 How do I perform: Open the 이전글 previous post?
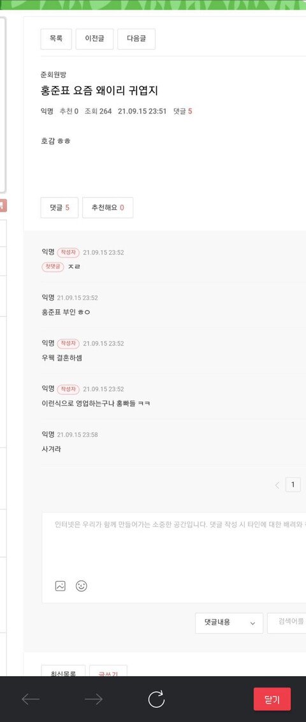[x=94, y=39]
